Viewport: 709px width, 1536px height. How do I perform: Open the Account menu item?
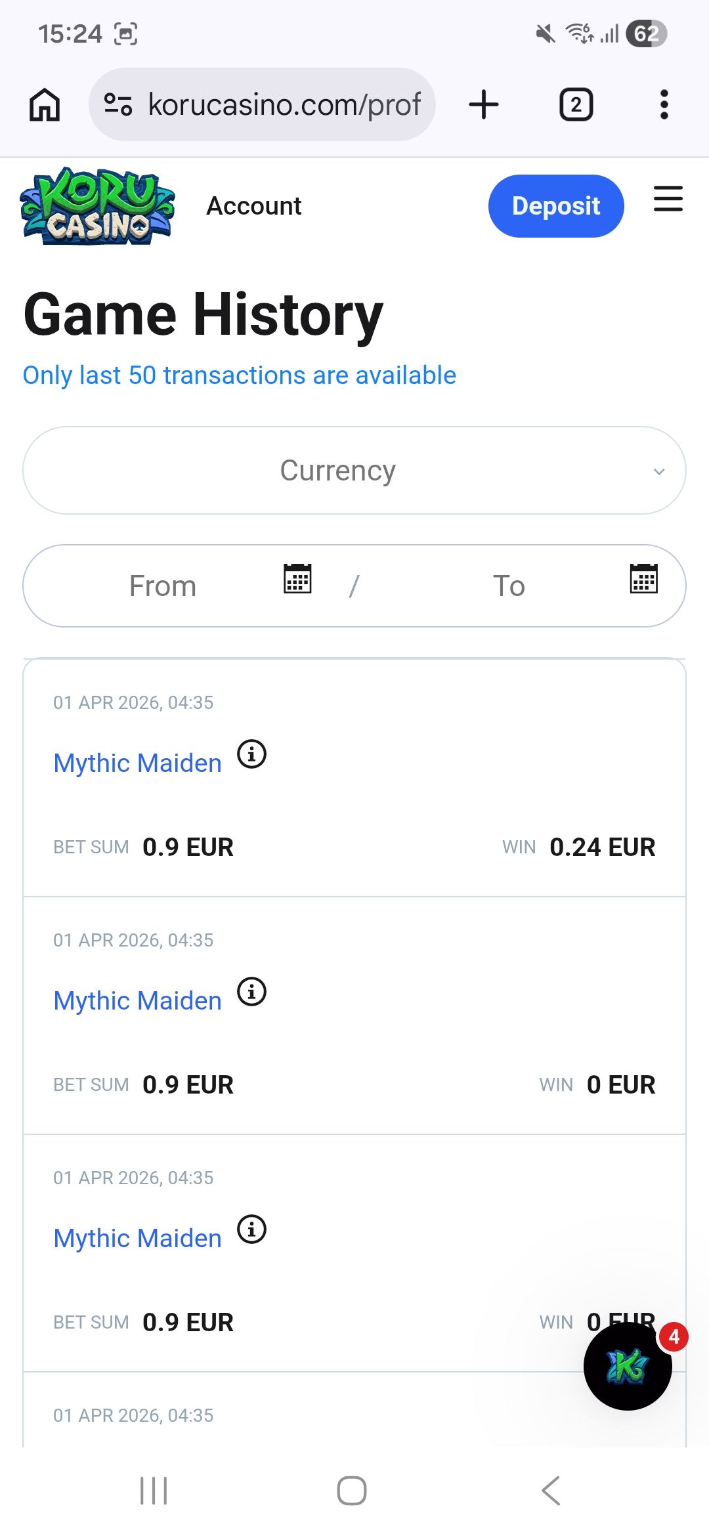254,206
